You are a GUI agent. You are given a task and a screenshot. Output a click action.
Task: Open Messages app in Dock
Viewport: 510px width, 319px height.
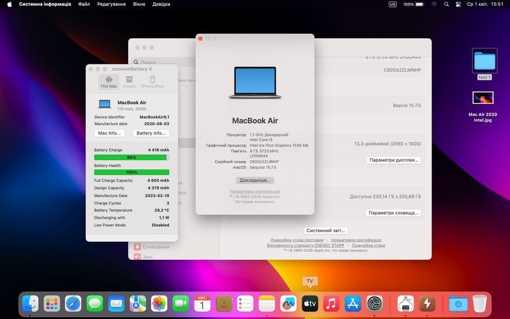click(94, 303)
